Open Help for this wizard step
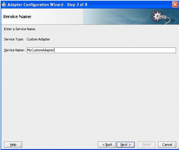179x150 pixels. coord(13,145)
